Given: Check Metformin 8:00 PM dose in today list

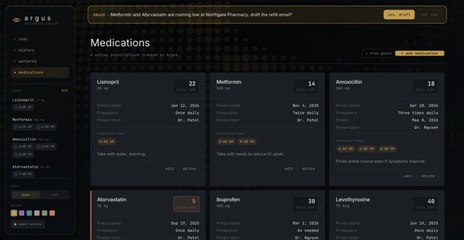Looking at the screenshot, I should pyautogui.click(x=46, y=127).
